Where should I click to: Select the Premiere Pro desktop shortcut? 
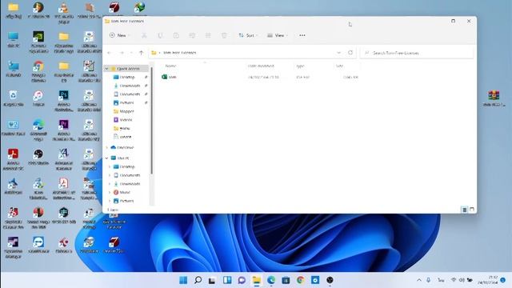tap(64, 130)
